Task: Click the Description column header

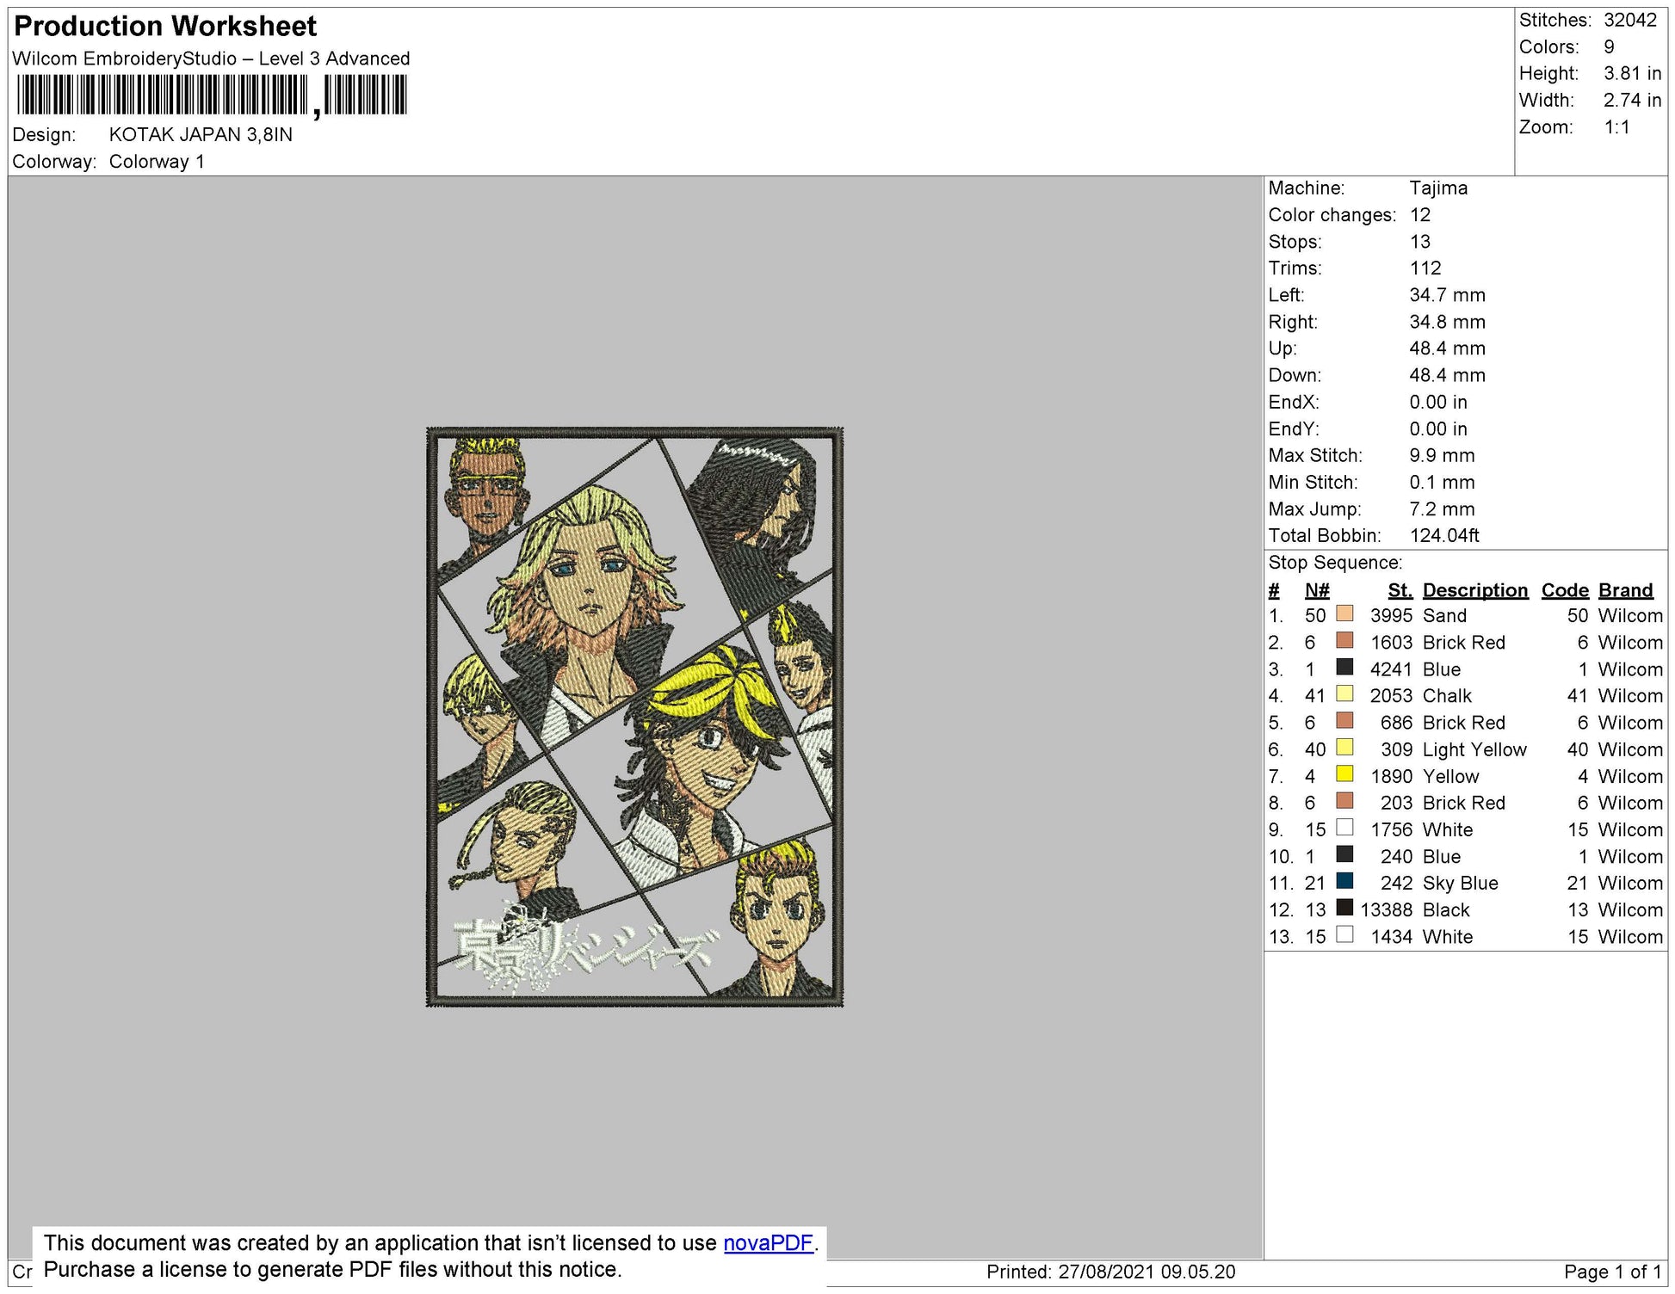Action: 1474,590
